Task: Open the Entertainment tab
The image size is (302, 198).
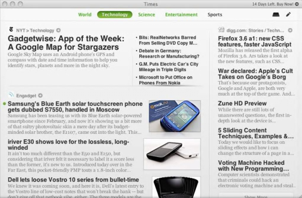Action: pos(181,14)
